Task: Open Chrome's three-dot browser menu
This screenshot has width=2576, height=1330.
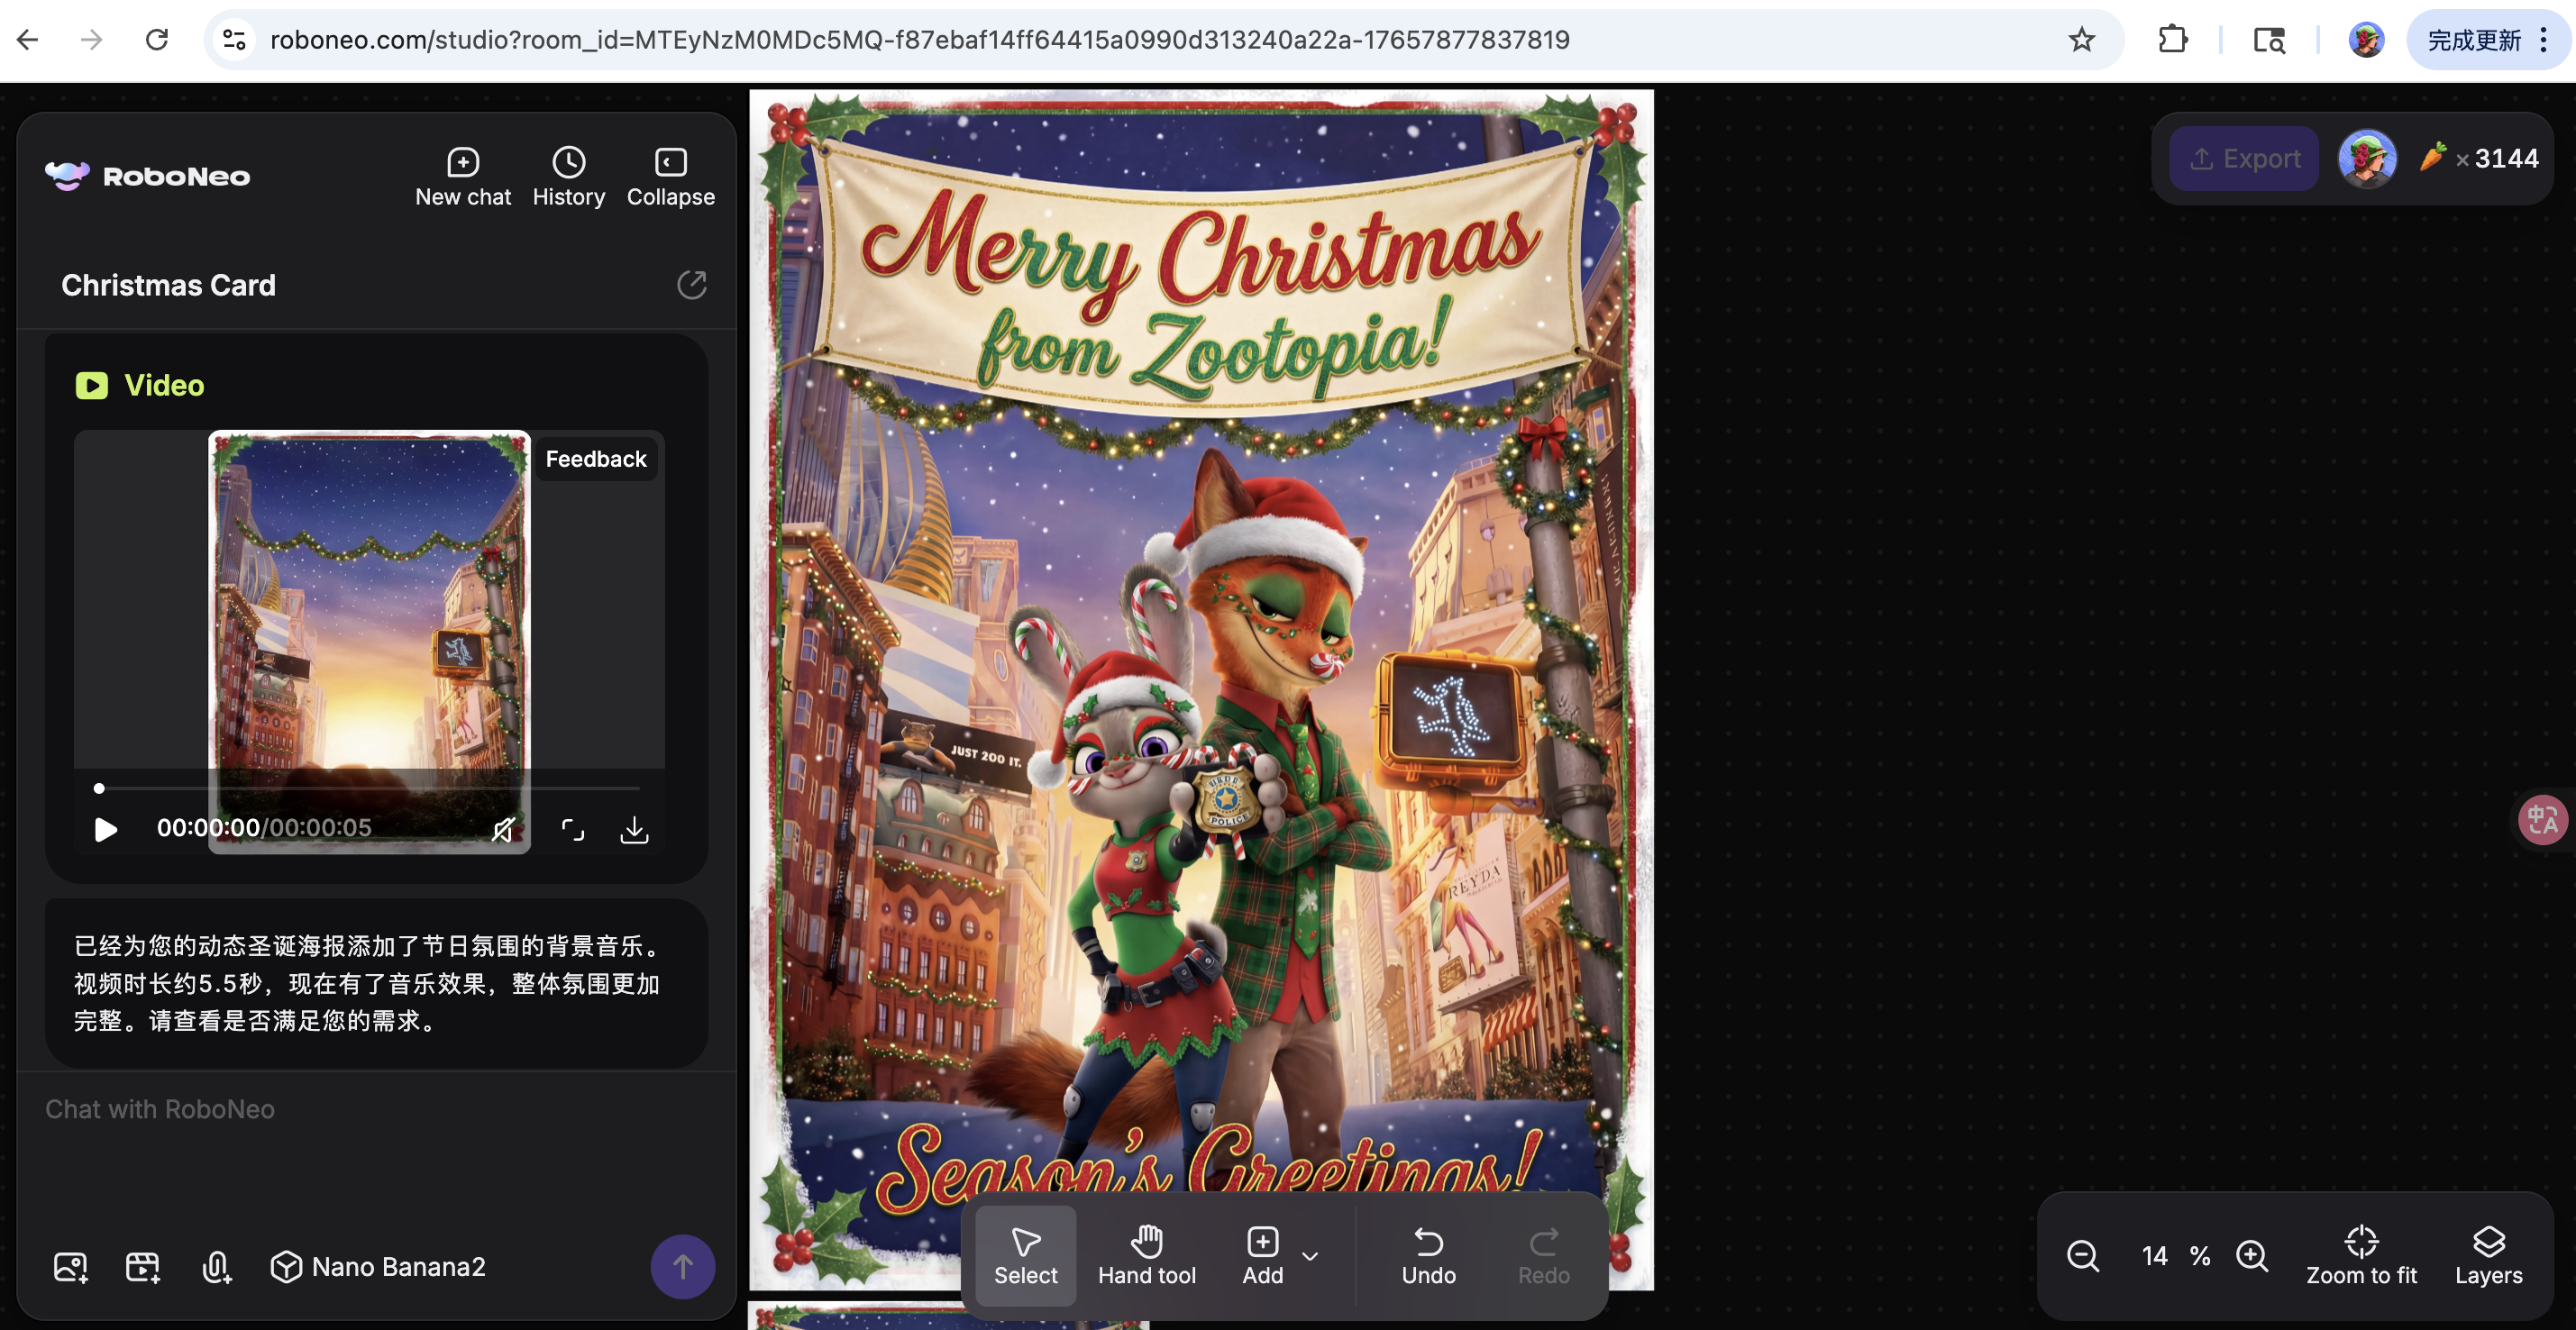Action: click(x=2544, y=40)
